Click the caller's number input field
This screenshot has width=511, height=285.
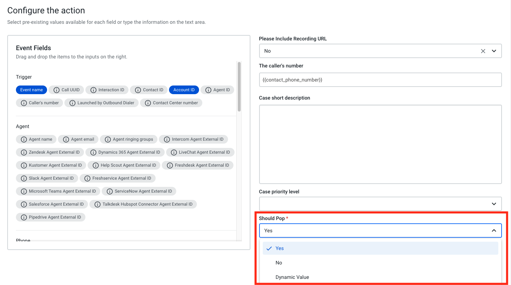[380, 79]
